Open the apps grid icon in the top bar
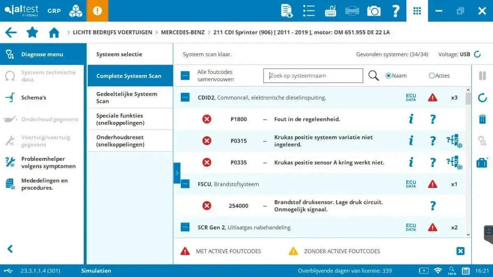The image size is (493, 277). [x=417, y=11]
